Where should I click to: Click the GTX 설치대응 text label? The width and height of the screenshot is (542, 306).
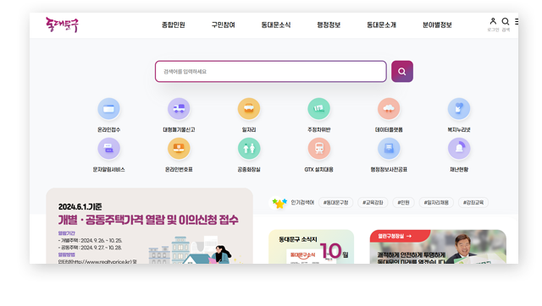point(318,169)
